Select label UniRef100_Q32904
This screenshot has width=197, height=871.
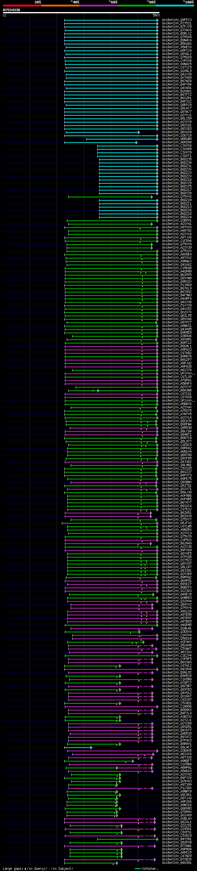[177, 601]
